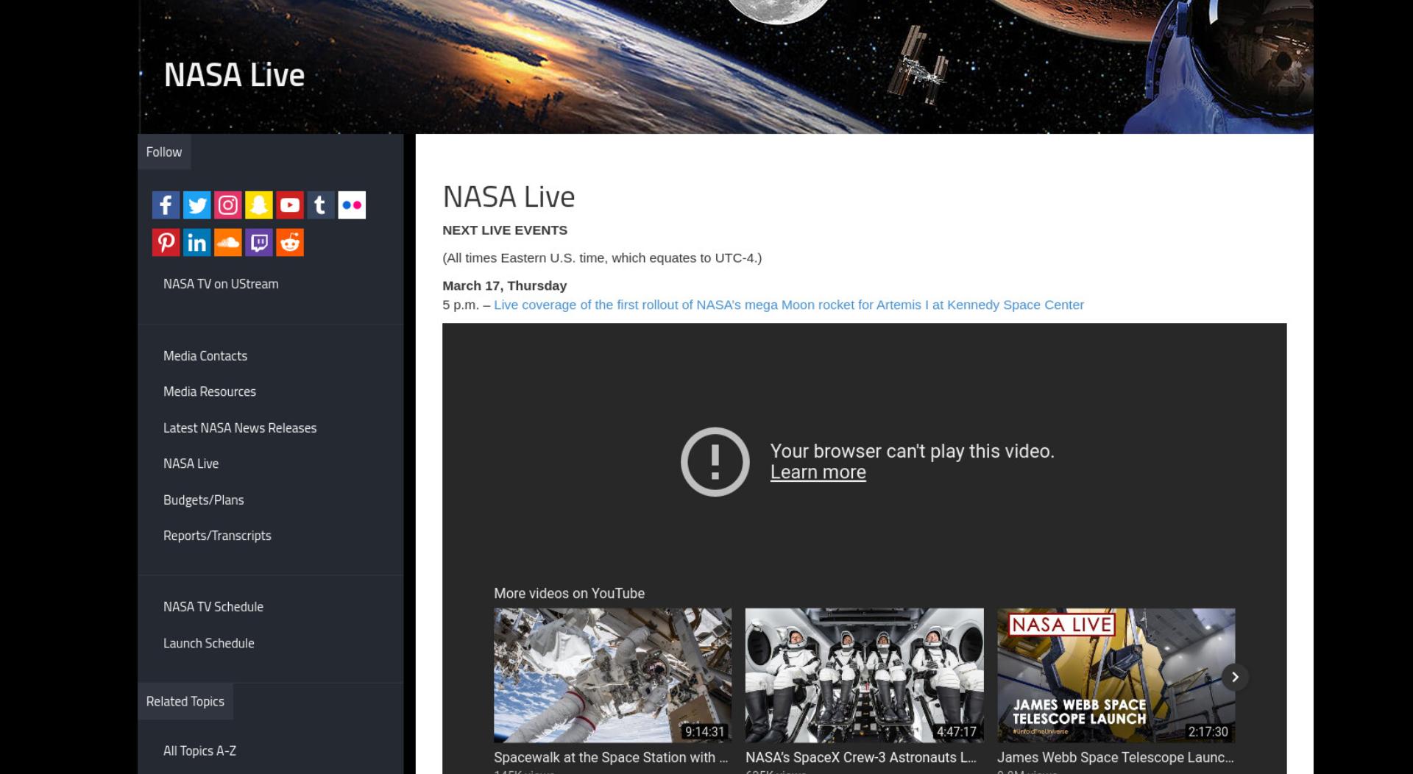
Task: Open NASA TV on UStream link
Action: pos(221,284)
